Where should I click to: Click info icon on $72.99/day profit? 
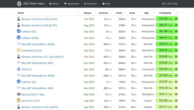[176, 19]
